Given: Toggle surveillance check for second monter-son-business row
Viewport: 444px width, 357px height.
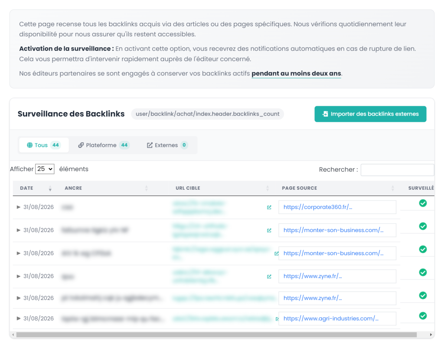Looking at the screenshot, I should [423, 249].
